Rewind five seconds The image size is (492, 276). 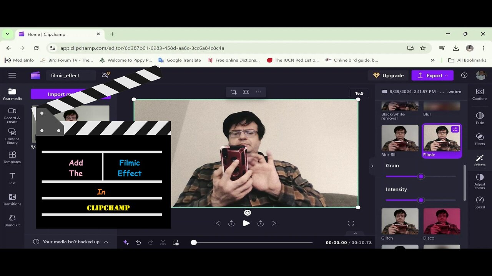pos(231,223)
